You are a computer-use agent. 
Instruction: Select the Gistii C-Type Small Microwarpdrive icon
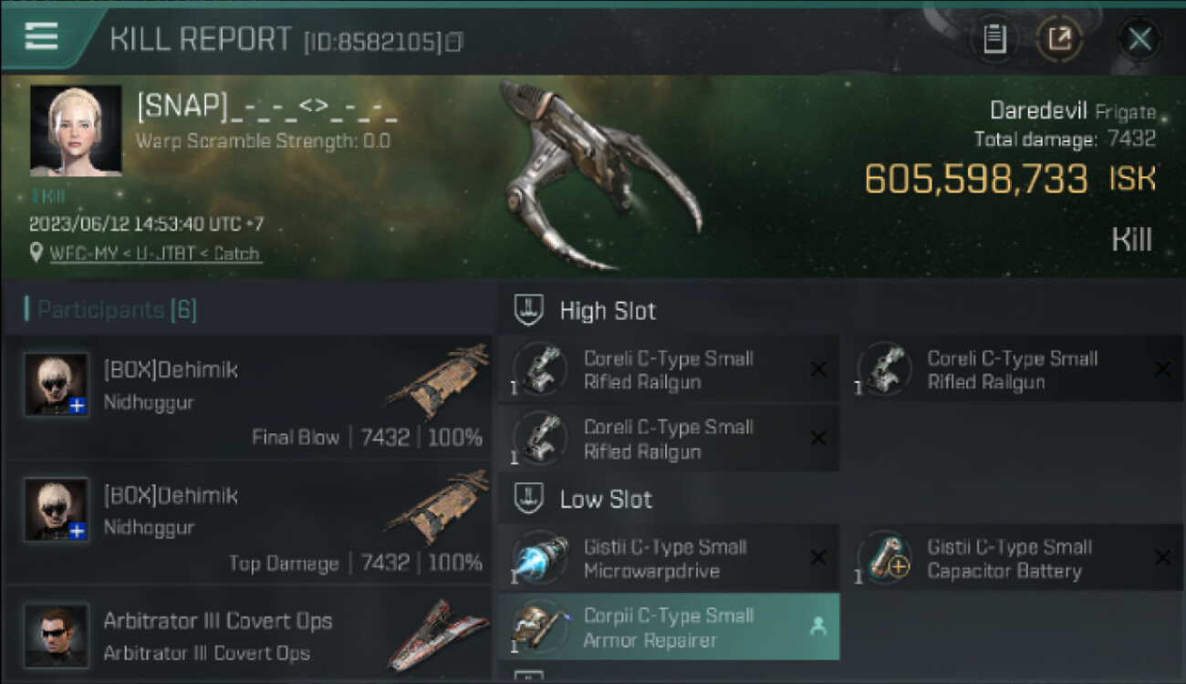pos(539,558)
